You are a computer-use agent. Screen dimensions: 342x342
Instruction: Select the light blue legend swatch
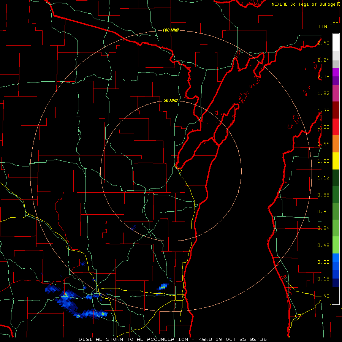click(x=336, y=258)
